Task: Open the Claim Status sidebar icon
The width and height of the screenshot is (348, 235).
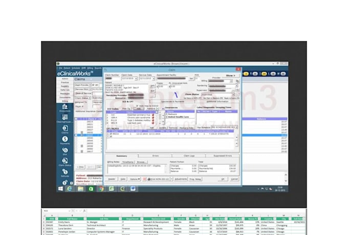Action: pyautogui.click(x=65, y=161)
